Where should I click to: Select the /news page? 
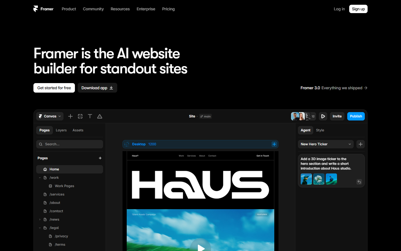(x=54, y=219)
